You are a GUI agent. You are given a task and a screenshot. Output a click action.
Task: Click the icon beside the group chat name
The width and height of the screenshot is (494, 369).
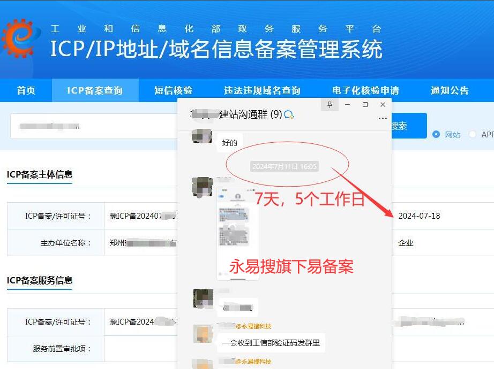click(x=289, y=114)
